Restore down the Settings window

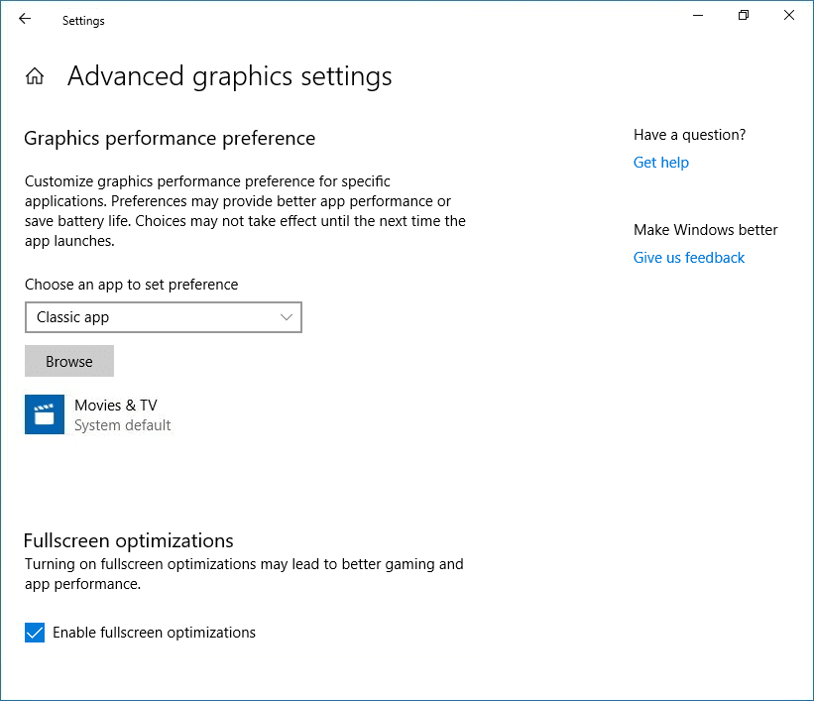pyautogui.click(x=744, y=16)
